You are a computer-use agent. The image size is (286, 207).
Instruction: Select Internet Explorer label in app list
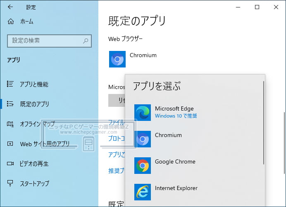click(x=176, y=188)
